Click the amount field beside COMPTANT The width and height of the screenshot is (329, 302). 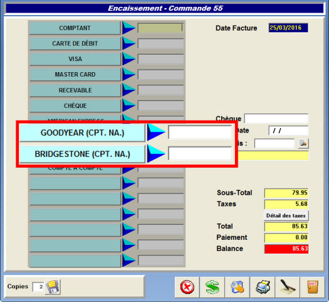(x=160, y=28)
